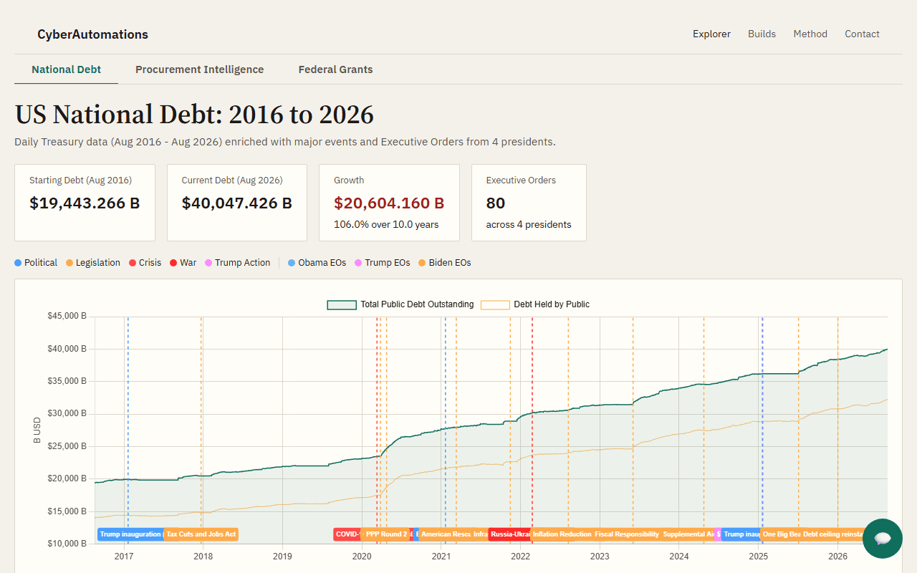Image resolution: width=917 pixels, height=573 pixels.
Task: Click the Total Public Debt green legend swatch
Action: pyautogui.click(x=341, y=304)
